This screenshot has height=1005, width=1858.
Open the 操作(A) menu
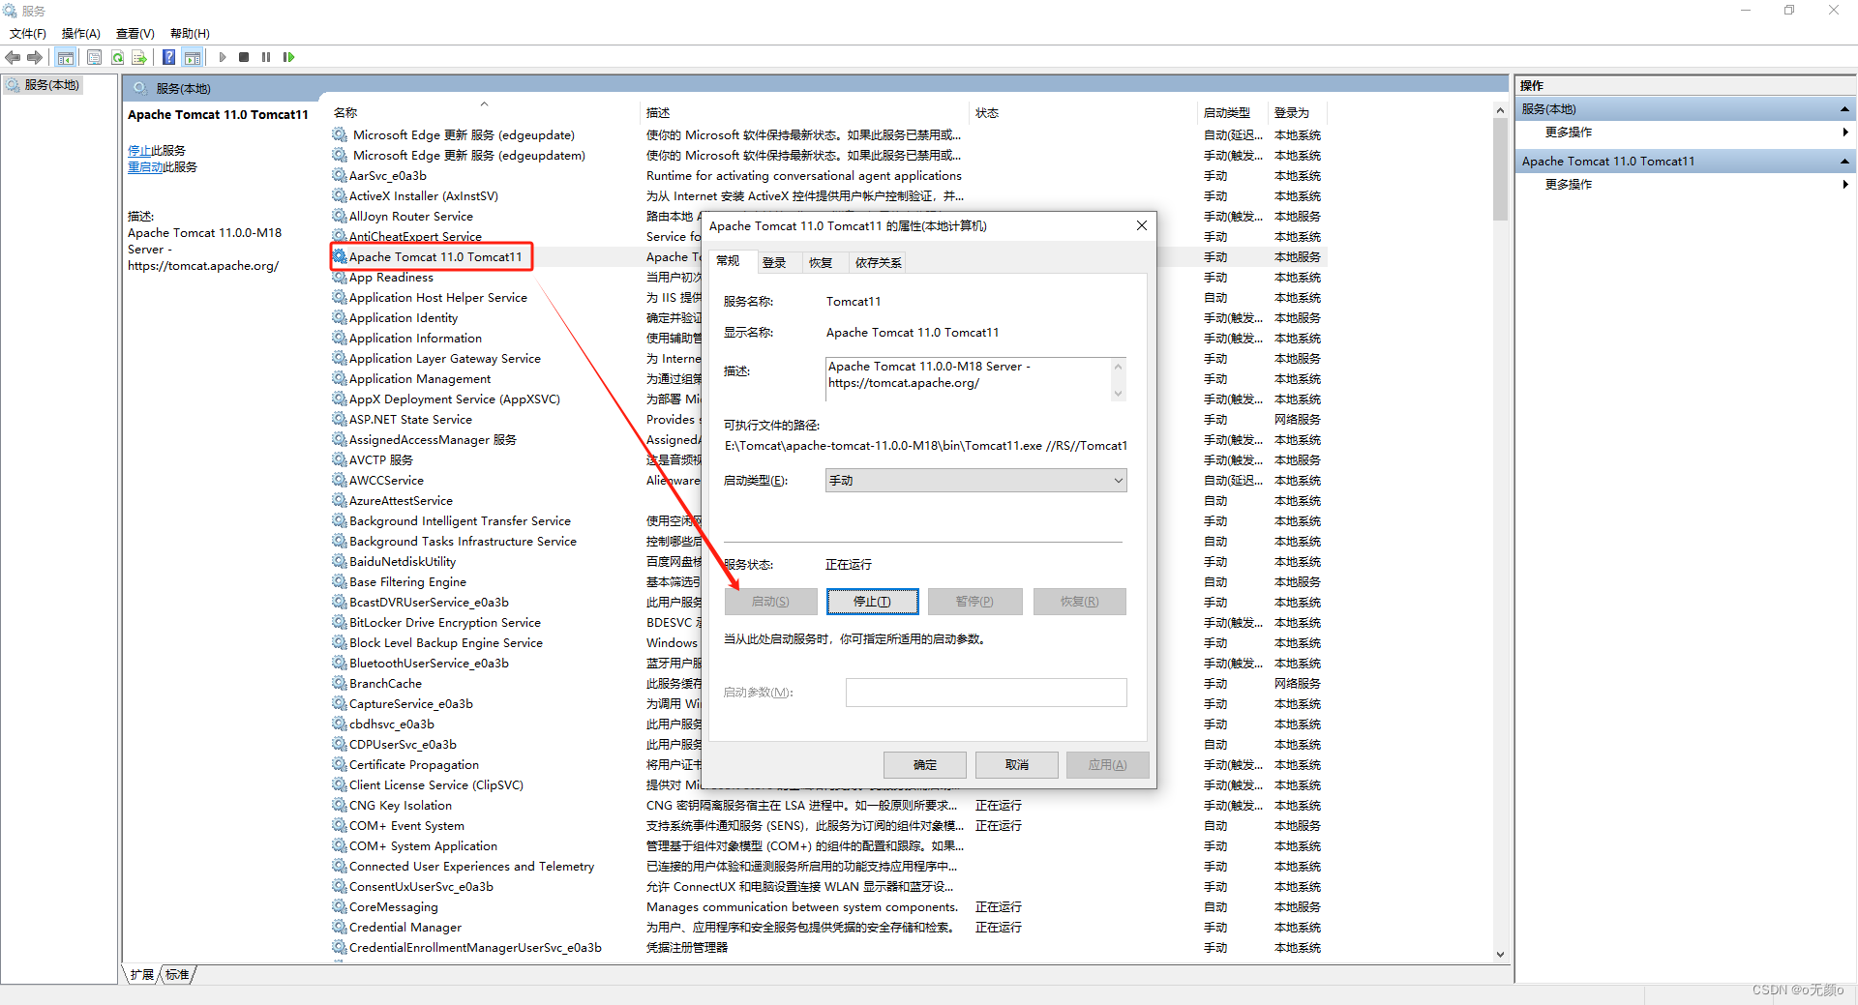(81, 34)
